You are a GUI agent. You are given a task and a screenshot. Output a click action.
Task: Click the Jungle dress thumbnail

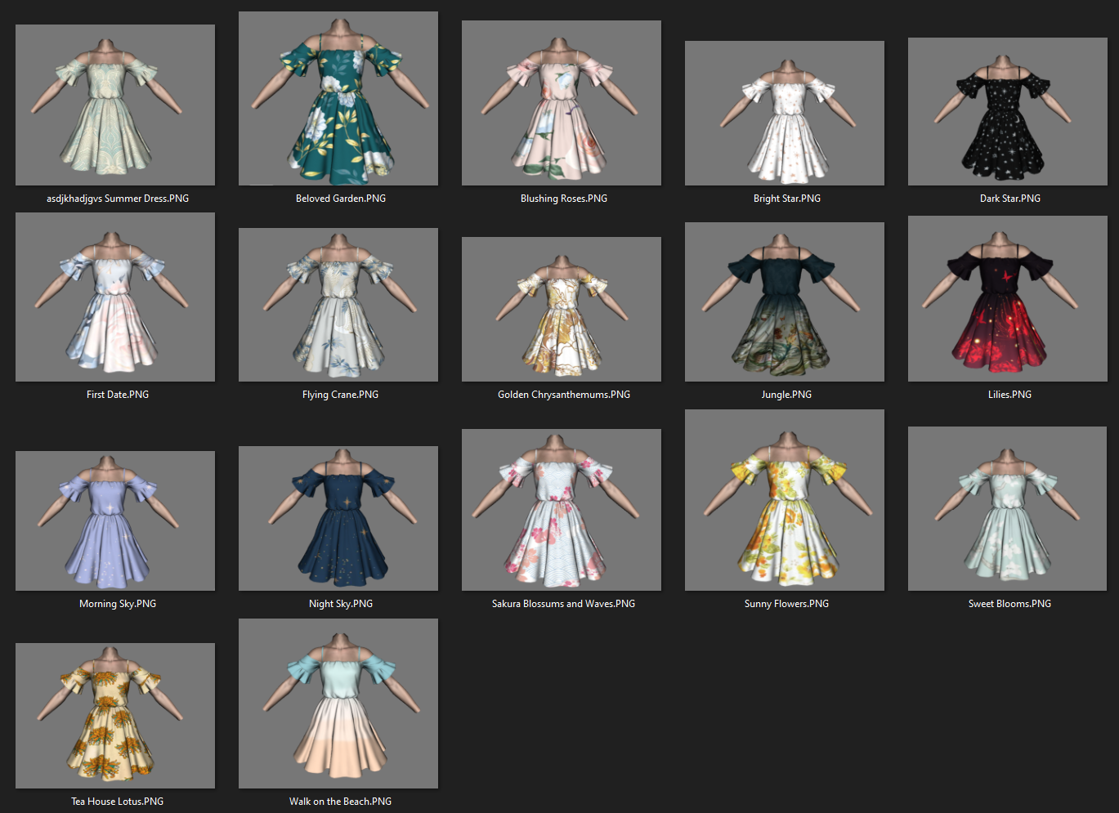click(784, 301)
